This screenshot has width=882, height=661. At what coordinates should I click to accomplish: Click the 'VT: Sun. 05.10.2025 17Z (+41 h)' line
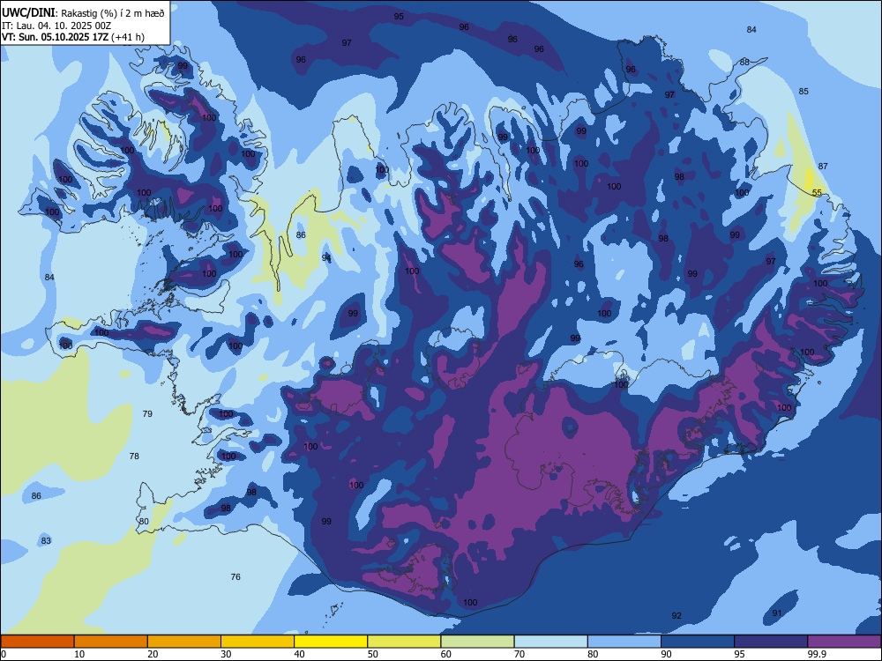click(x=73, y=37)
